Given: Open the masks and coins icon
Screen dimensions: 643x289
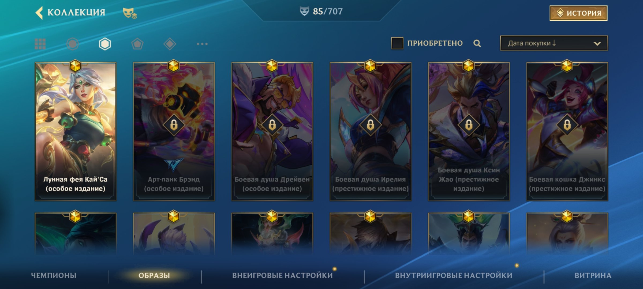Looking at the screenshot, I should 130,13.
